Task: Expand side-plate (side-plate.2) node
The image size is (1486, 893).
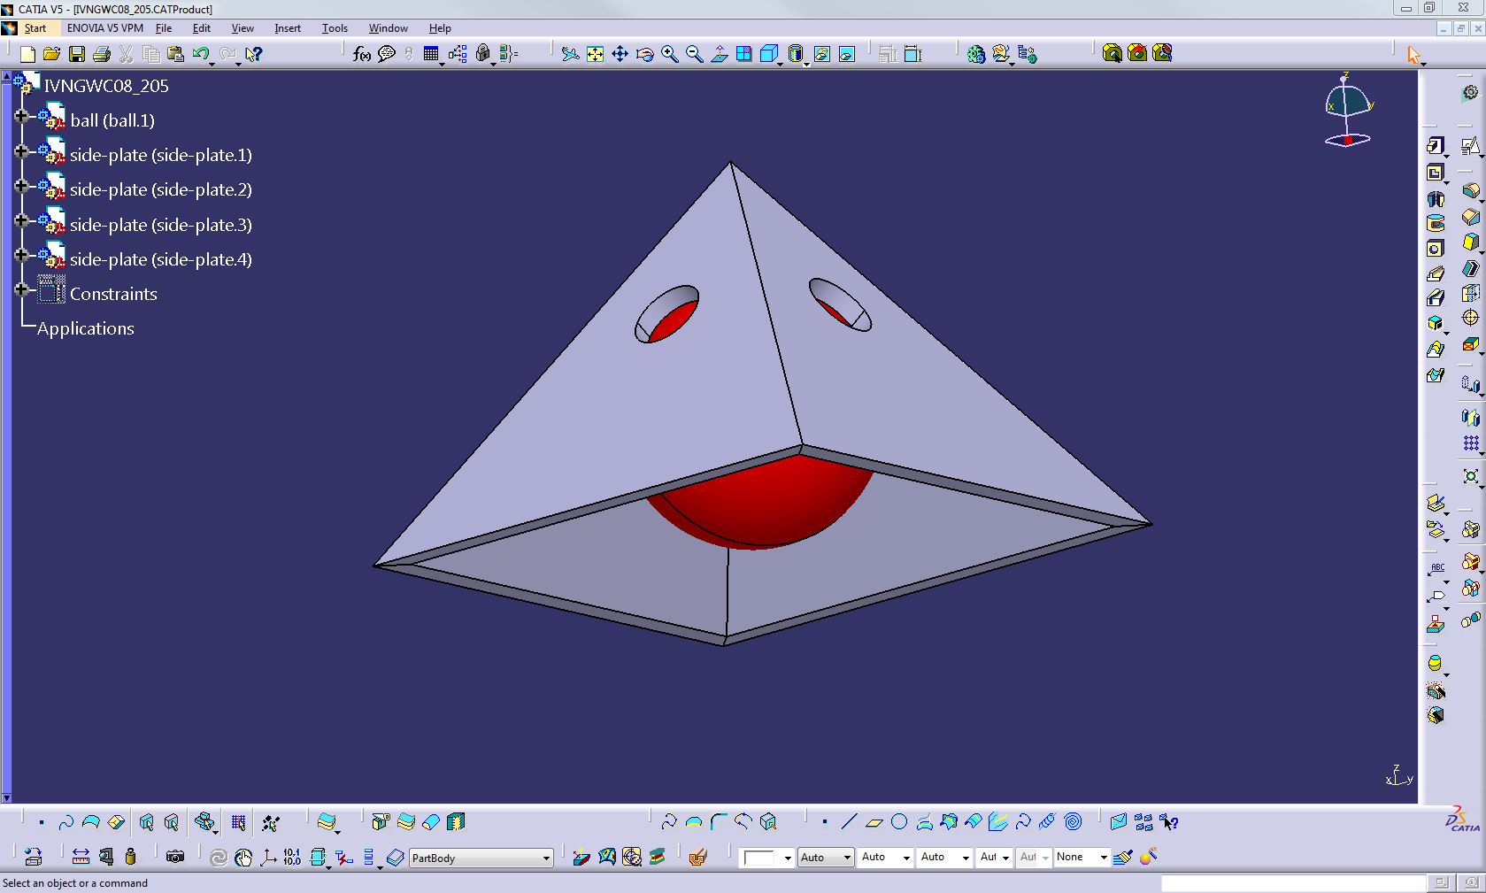Action: tap(21, 186)
